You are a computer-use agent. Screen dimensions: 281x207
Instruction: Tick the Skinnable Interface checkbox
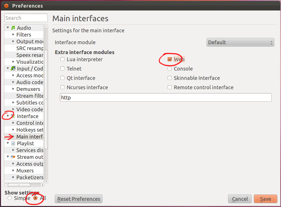pyautogui.click(x=170, y=78)
